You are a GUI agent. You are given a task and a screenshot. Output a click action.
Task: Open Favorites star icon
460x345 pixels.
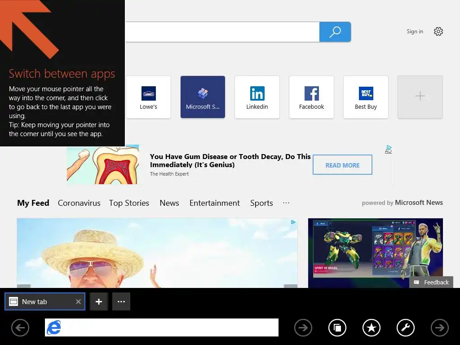coord(372,327)
